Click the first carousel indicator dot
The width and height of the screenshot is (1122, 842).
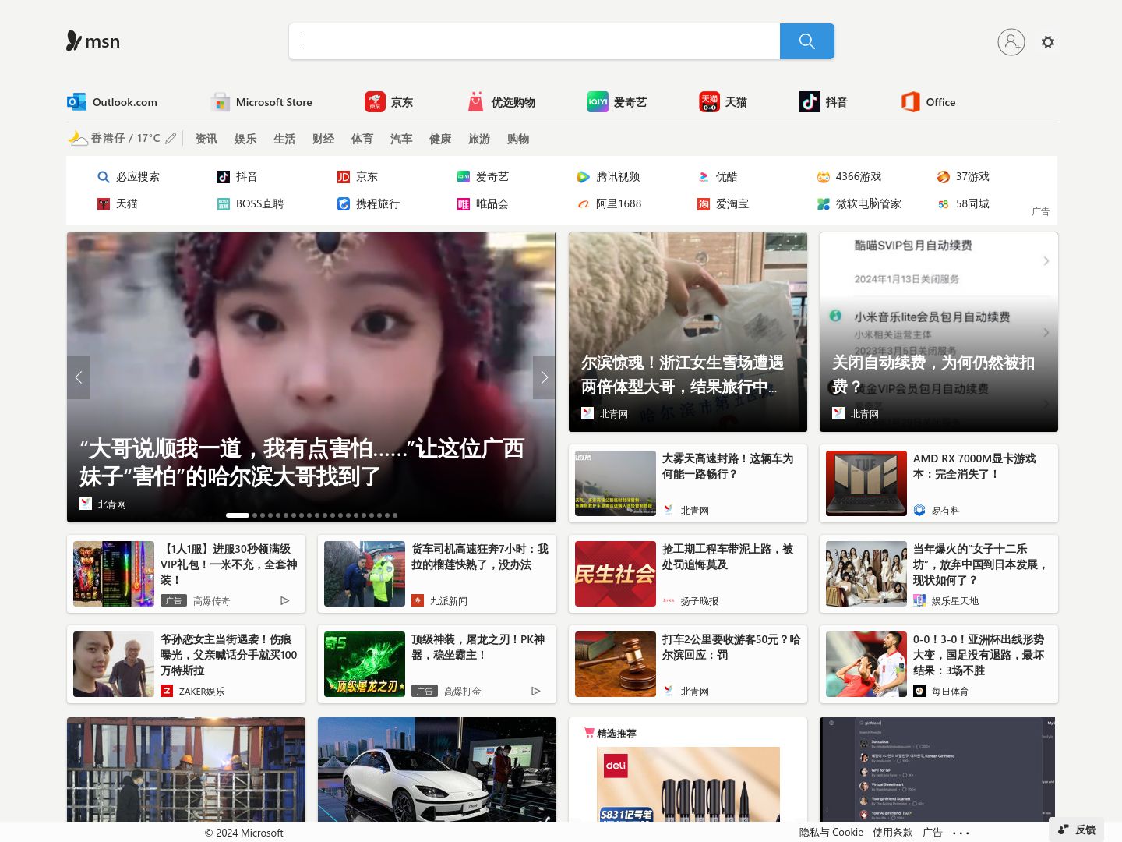pos(238,515)
